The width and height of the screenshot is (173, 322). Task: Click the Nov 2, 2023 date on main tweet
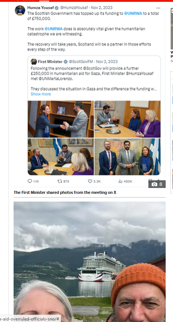click(102, 8)
